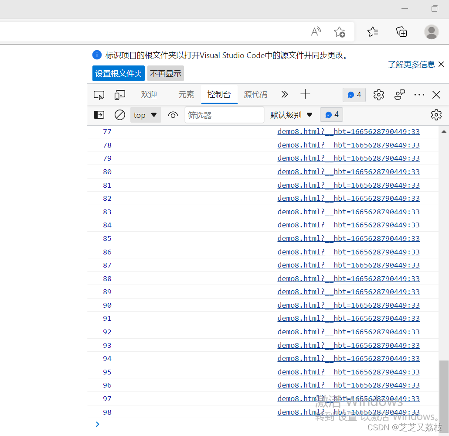Switch to the 元素 tab

point(186,94)
